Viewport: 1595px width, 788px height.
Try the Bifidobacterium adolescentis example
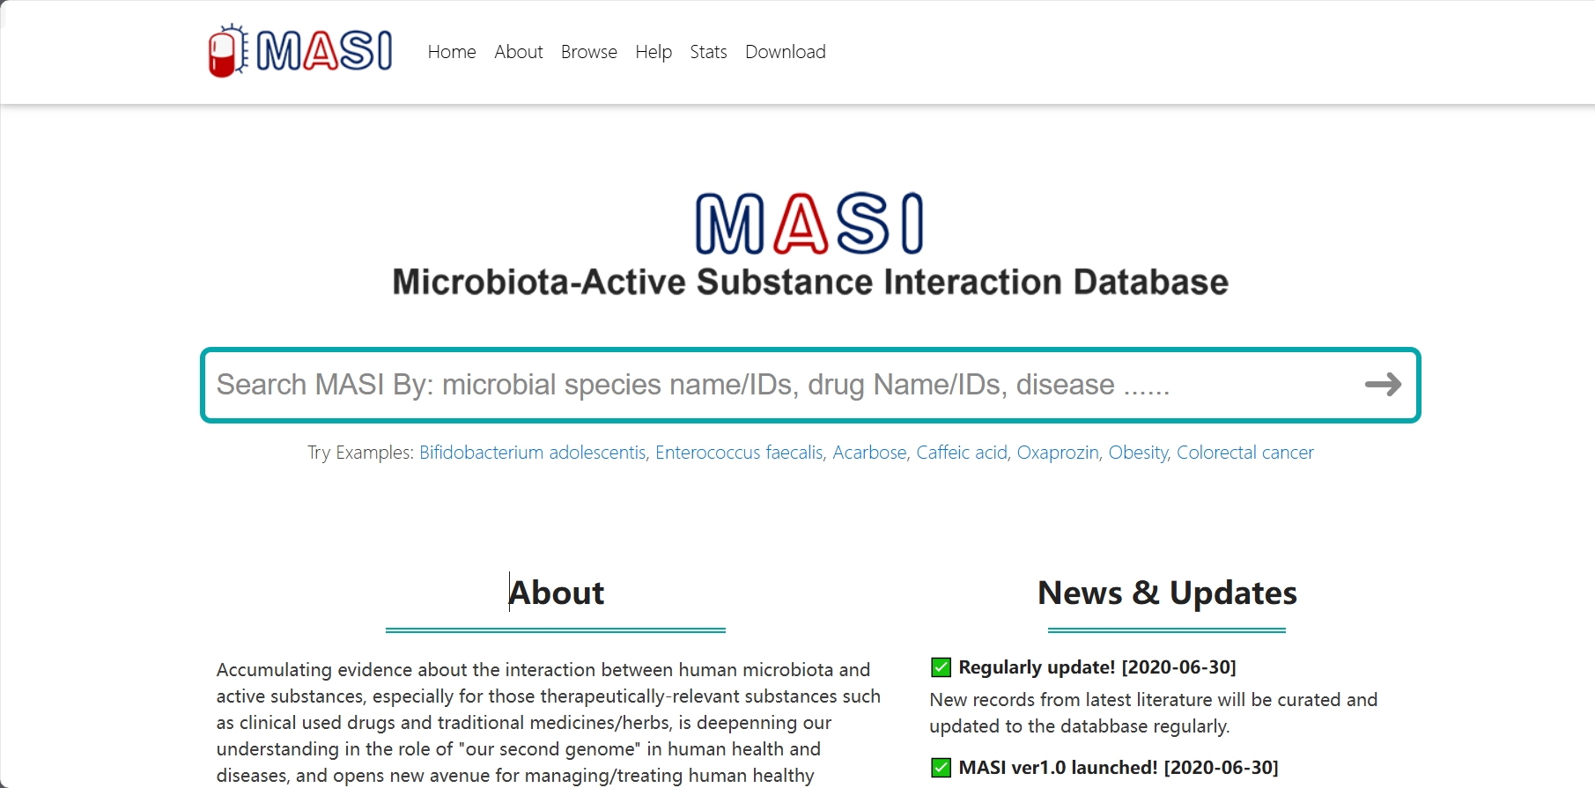[533, 453]
